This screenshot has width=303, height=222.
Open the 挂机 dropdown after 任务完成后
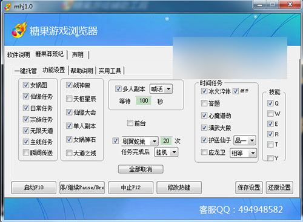coord(166,152)
